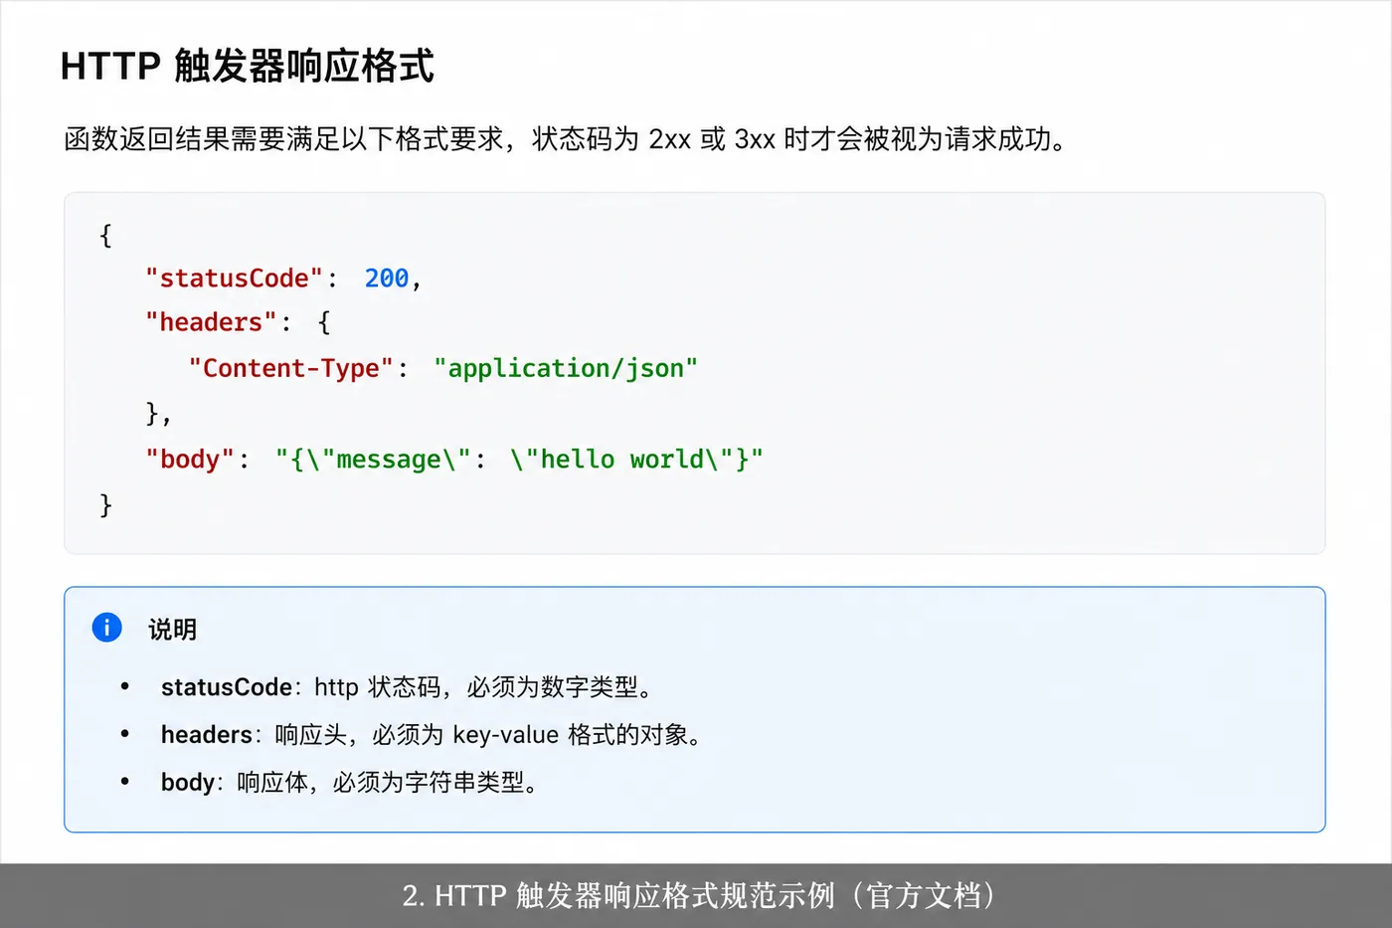Click the blue info icon beside 说明
1392x928 pixels.
pos(106,628)
